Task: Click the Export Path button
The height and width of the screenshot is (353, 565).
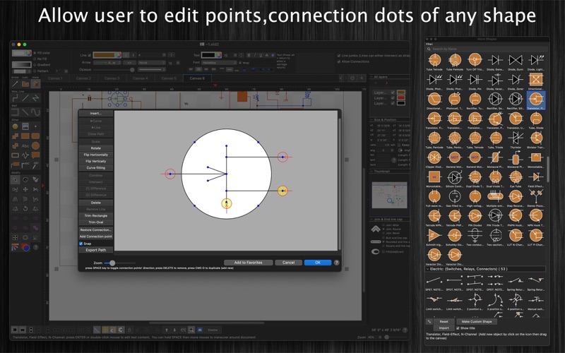Action: coord(96,250)
